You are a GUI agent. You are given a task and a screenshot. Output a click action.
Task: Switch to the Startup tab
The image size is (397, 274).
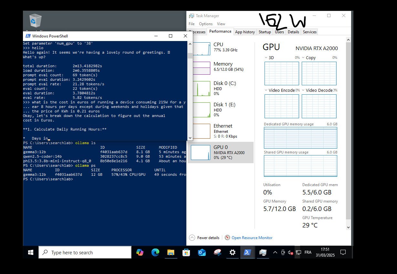pyautogui.click(x=265, y=32)
